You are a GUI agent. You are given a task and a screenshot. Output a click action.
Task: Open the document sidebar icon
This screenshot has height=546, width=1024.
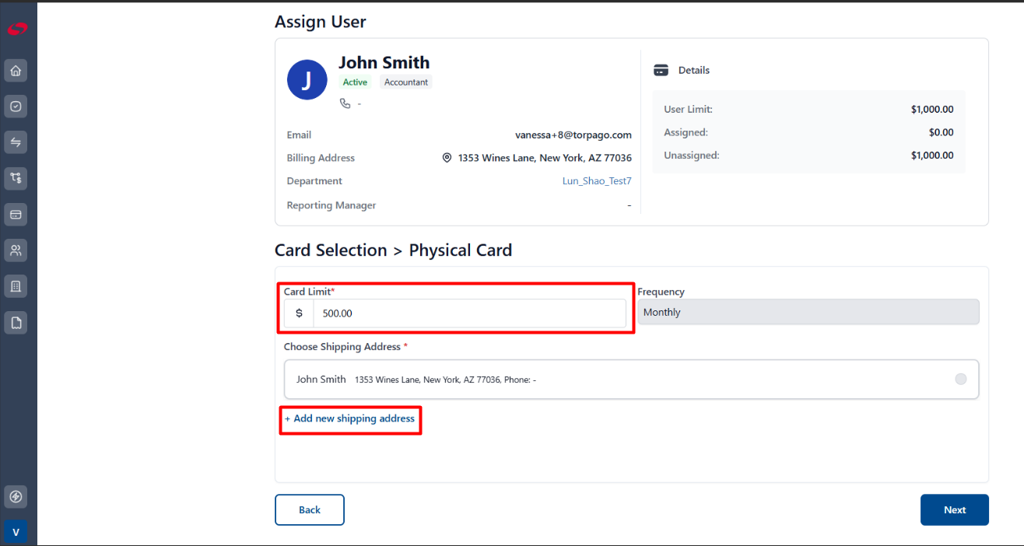pos(16,322)
